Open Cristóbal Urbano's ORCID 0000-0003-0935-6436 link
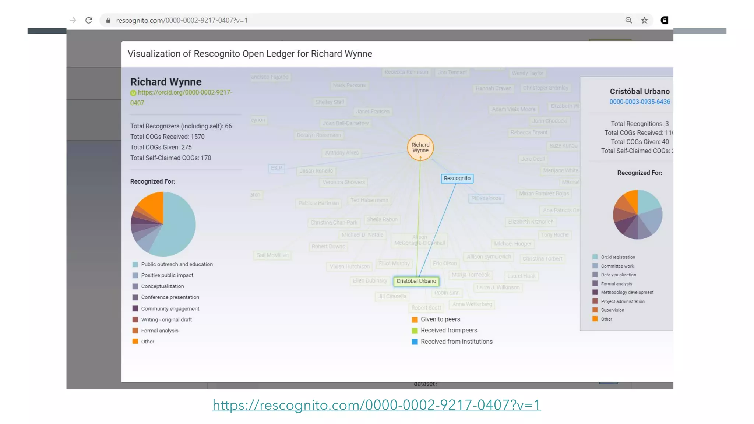This screenshot has height=424, width=754. [640, 102]
